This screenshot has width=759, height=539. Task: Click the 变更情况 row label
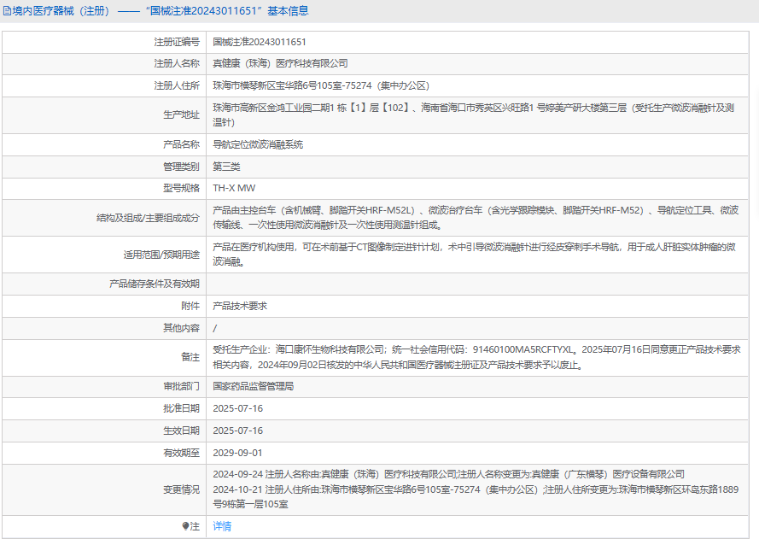tap(181, 489)
